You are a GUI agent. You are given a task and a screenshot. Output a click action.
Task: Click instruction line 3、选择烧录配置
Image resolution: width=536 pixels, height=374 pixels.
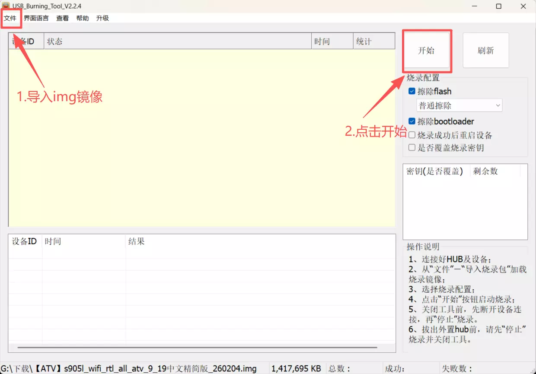pos(442,289)
